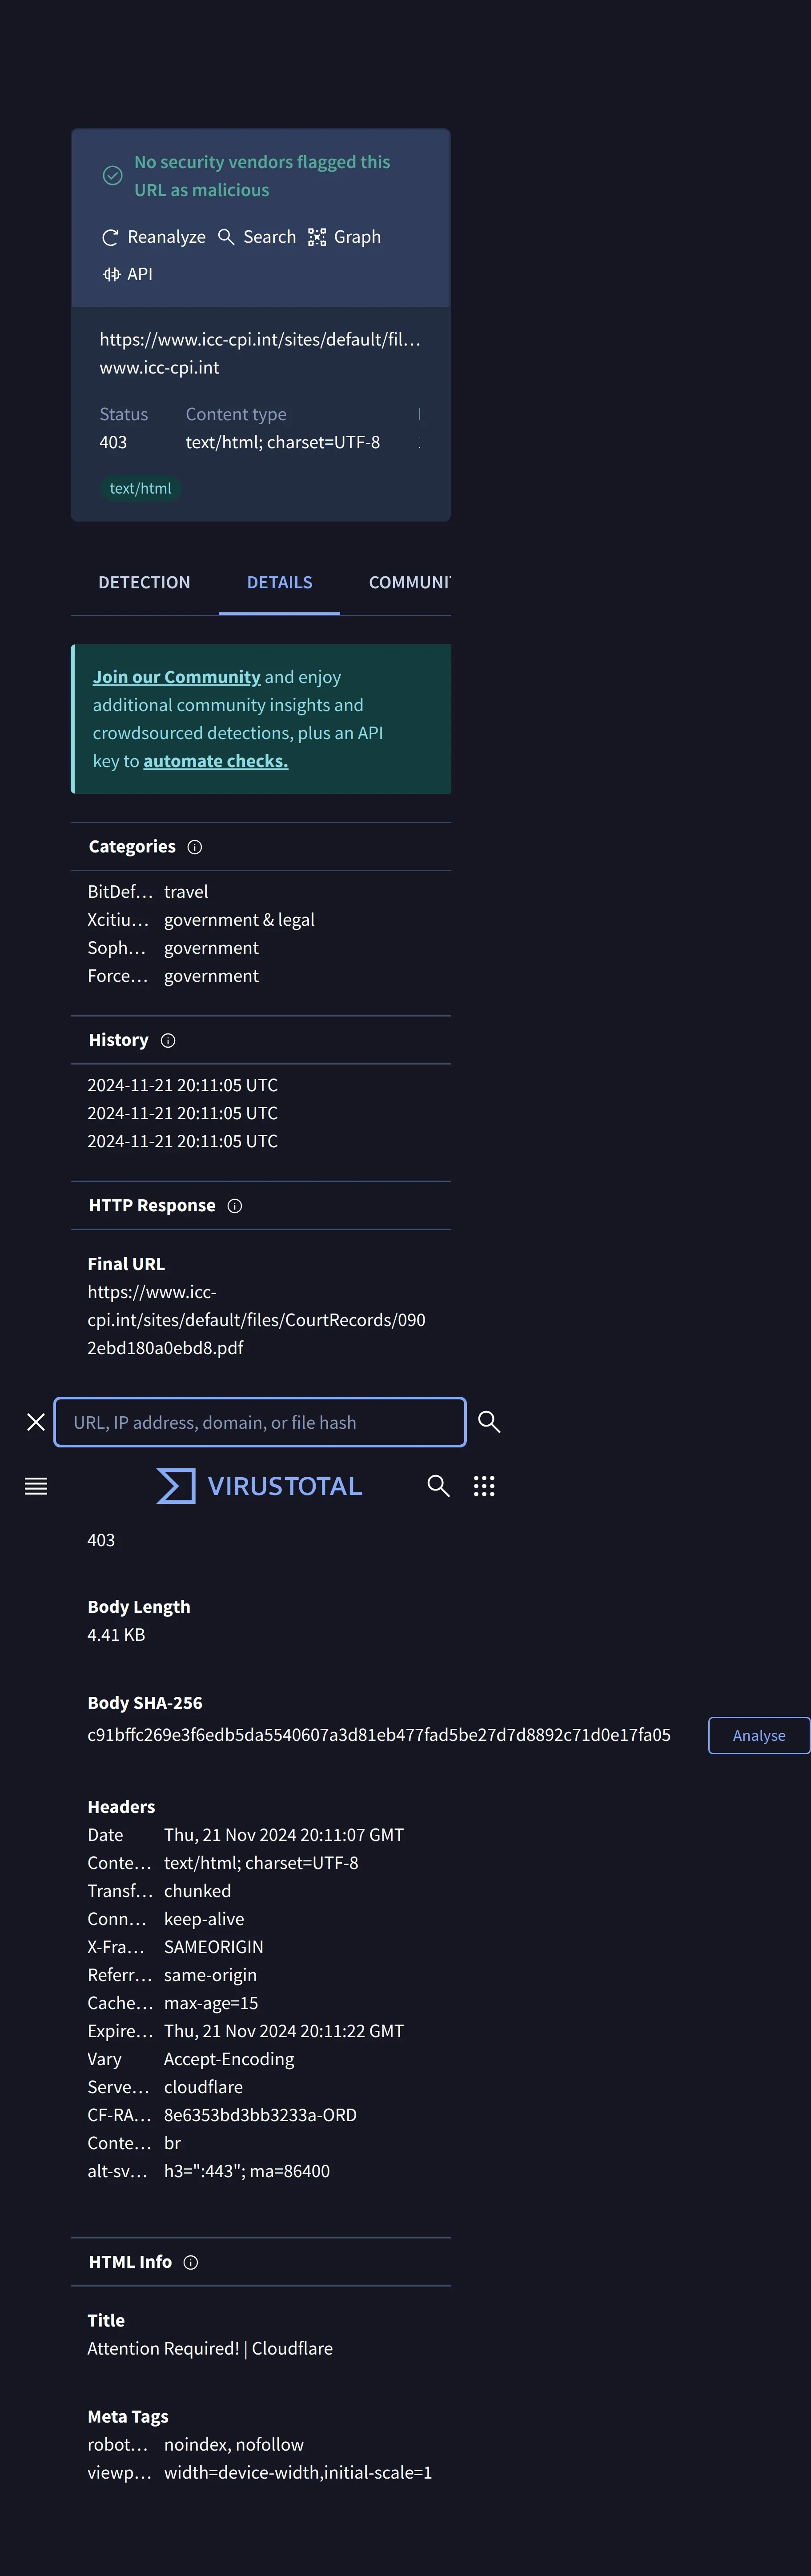811x2576 pixels.
Task: Click the Transfer chunked header value
Action: (x=197, y=1891)
